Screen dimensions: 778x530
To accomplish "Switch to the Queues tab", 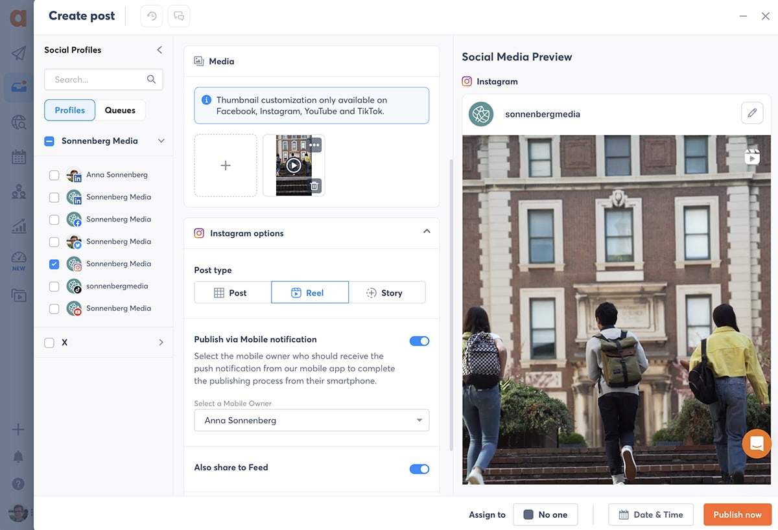I will [x=120, y=110].
